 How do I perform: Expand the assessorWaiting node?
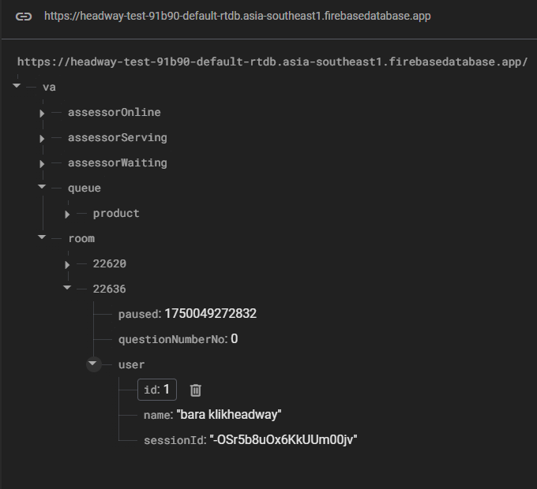tap(42, 163)
